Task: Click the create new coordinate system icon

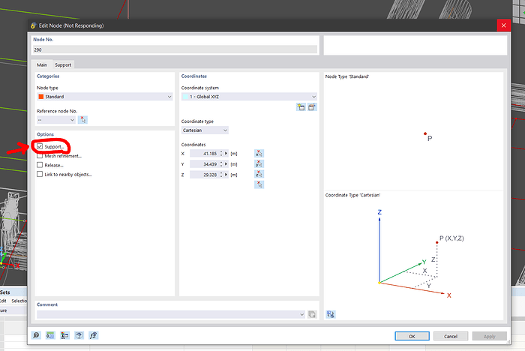Action: (301, 107)
